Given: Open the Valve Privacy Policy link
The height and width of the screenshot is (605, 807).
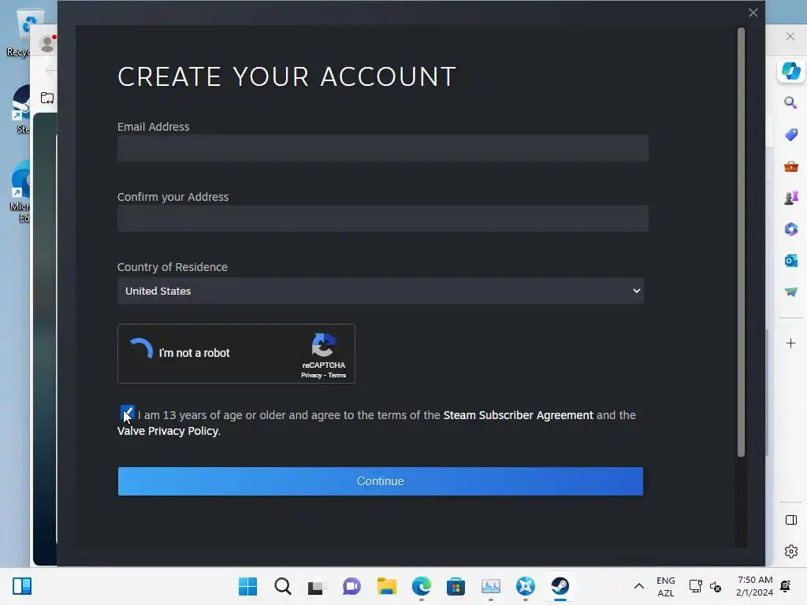Looking at the screenshot, I should pos(169,431).
